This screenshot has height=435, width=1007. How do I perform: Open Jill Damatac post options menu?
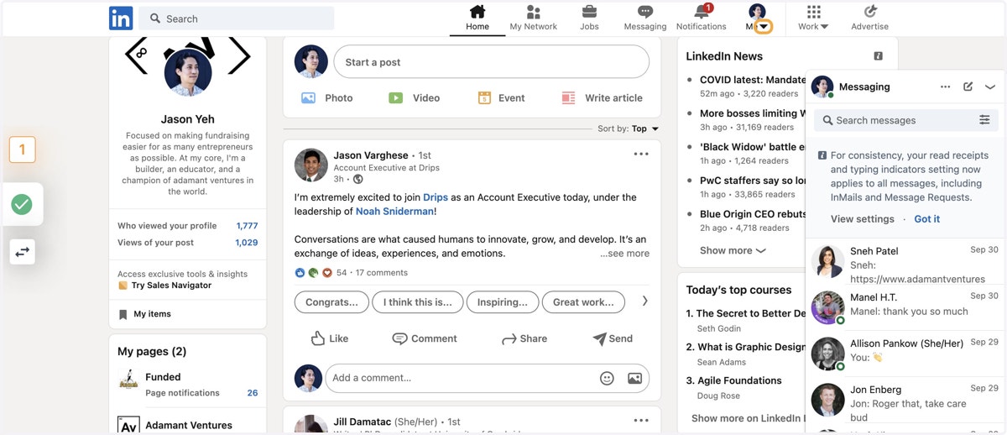pos(641,421)
